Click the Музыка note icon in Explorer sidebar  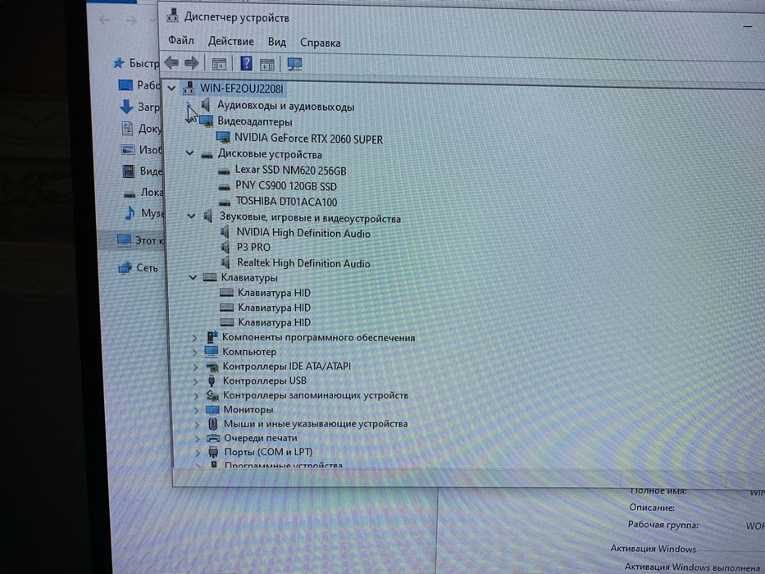point(130,213)
